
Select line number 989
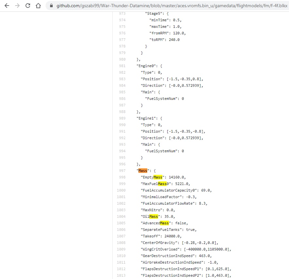point(122,118)
